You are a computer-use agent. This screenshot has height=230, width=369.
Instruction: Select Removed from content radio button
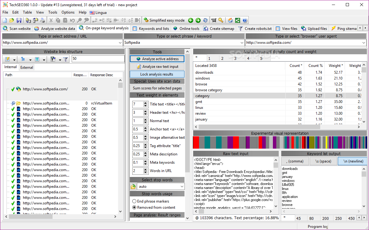point(134,207)
